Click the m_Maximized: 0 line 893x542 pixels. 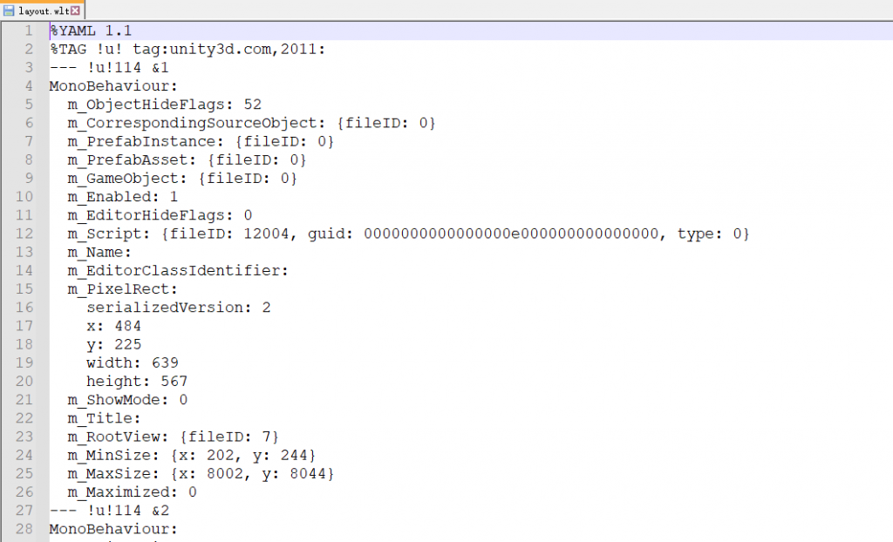132,491
